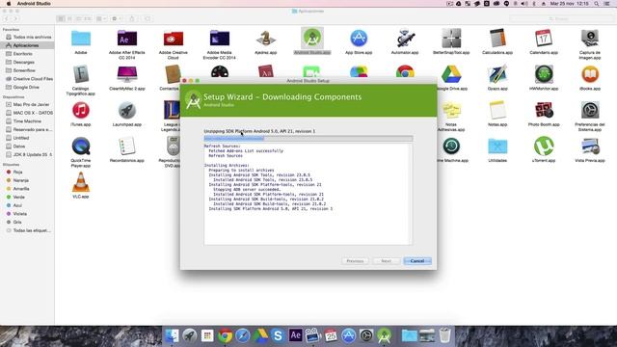617x347 pixels.
Task: Cancel the Android Studio setup download
Action: pos(417,261)
